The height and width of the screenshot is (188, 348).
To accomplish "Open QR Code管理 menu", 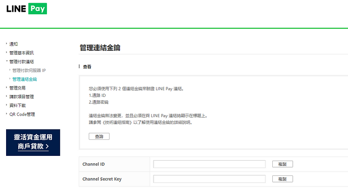I will [22, 114].
